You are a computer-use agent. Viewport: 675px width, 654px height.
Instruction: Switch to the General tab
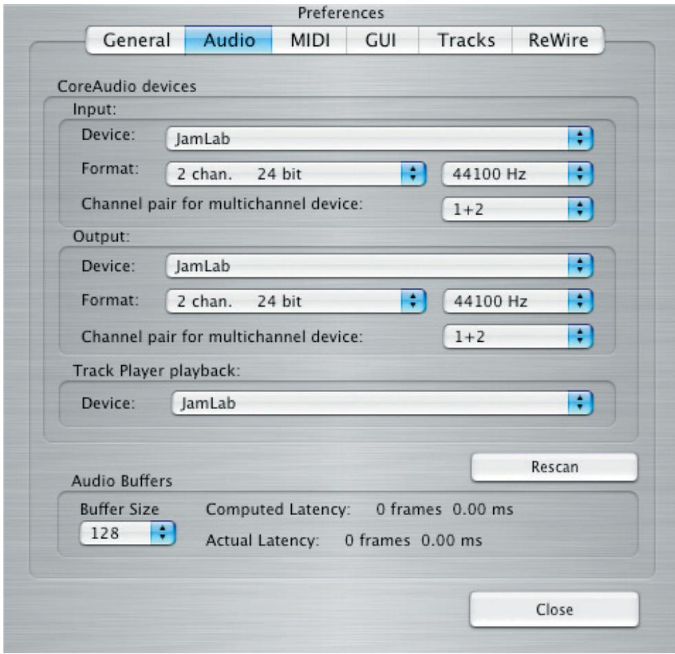(x=136, y=41)
